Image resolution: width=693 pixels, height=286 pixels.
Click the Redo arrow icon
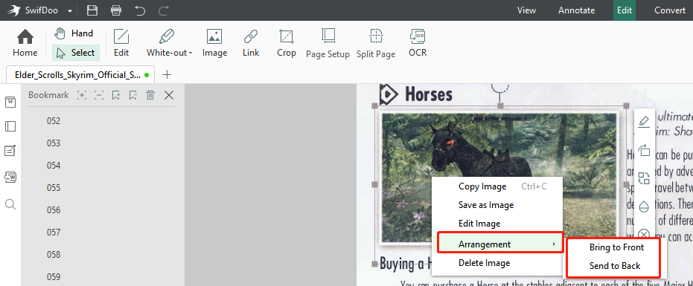click(164, 10)
